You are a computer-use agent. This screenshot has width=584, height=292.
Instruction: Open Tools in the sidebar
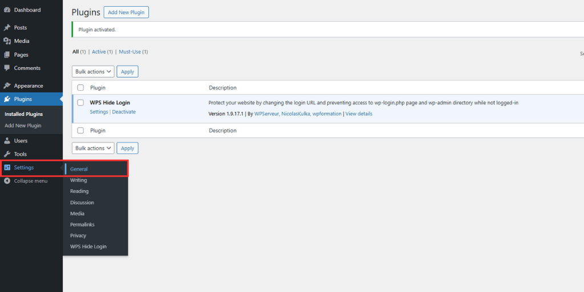coord(21,154)
